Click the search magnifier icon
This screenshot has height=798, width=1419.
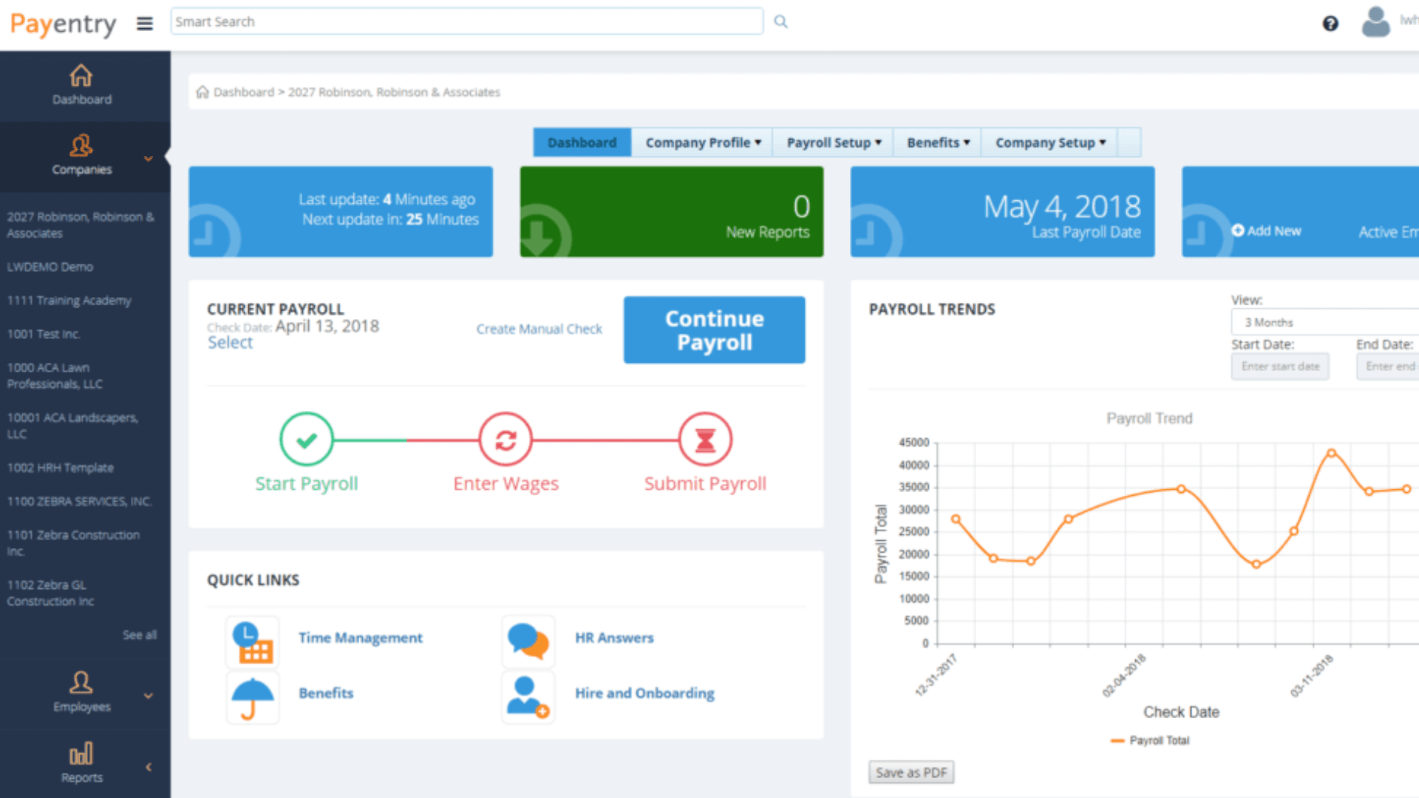tap(780, 22)
